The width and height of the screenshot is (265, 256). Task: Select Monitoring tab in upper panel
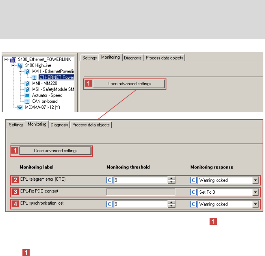pos(110,57)
